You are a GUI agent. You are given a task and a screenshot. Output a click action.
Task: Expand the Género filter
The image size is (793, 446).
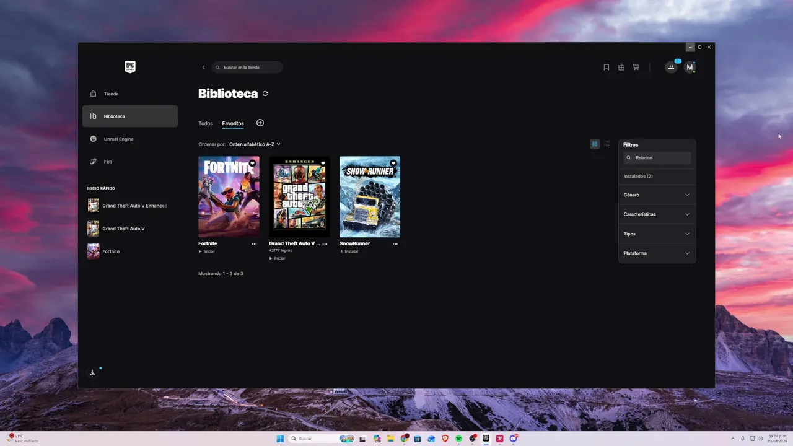pyautogui.click(x=657, y=195)
